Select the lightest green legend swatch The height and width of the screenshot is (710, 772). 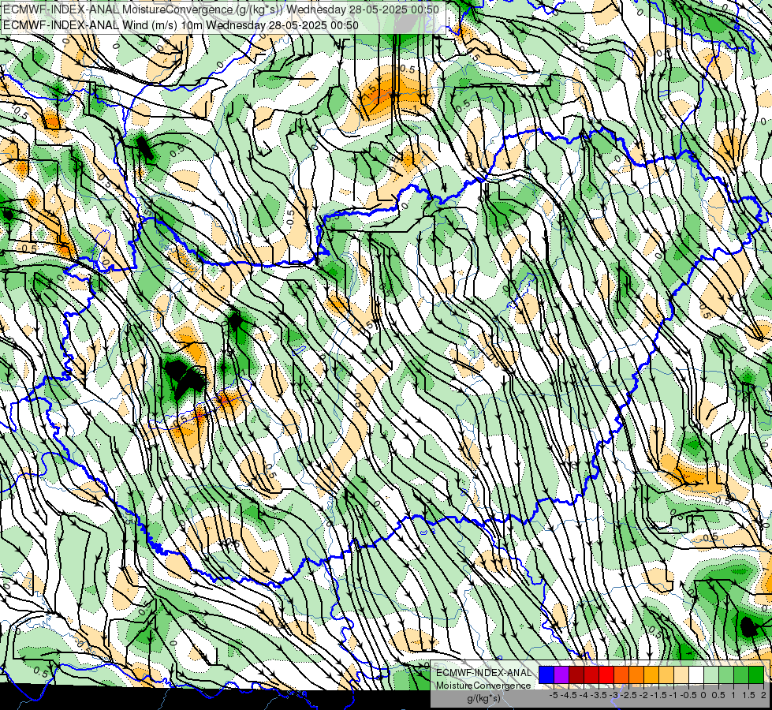pos(711,674)
